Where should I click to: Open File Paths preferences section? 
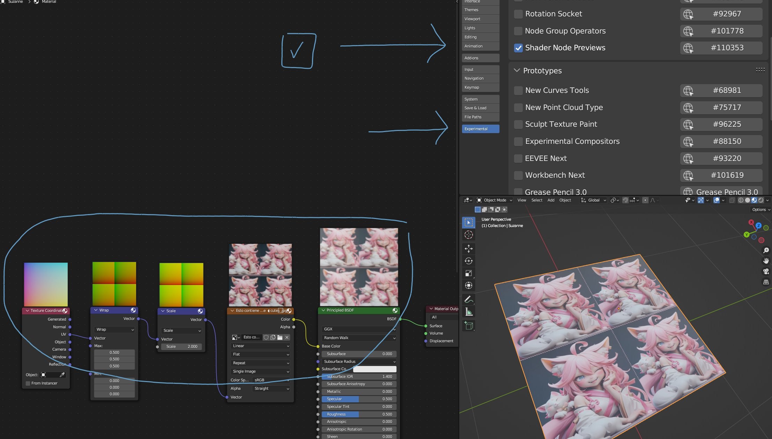pos(481,117)
